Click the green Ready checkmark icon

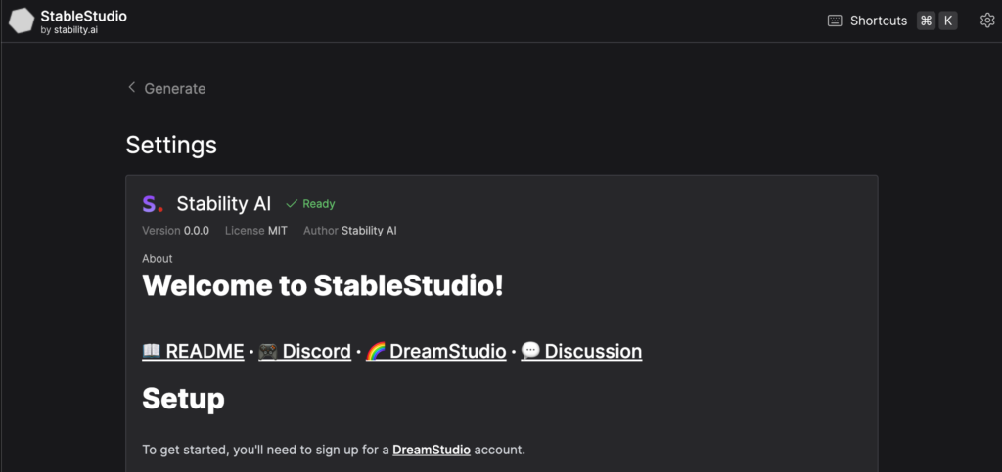[x=292, y=204]
